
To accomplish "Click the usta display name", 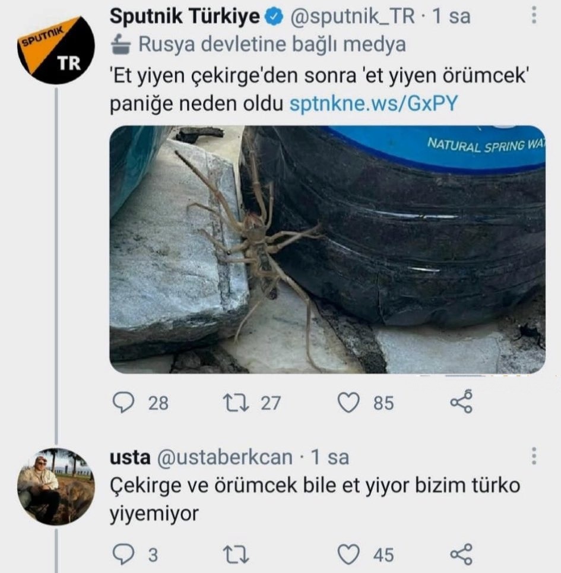I will point(130,457).
